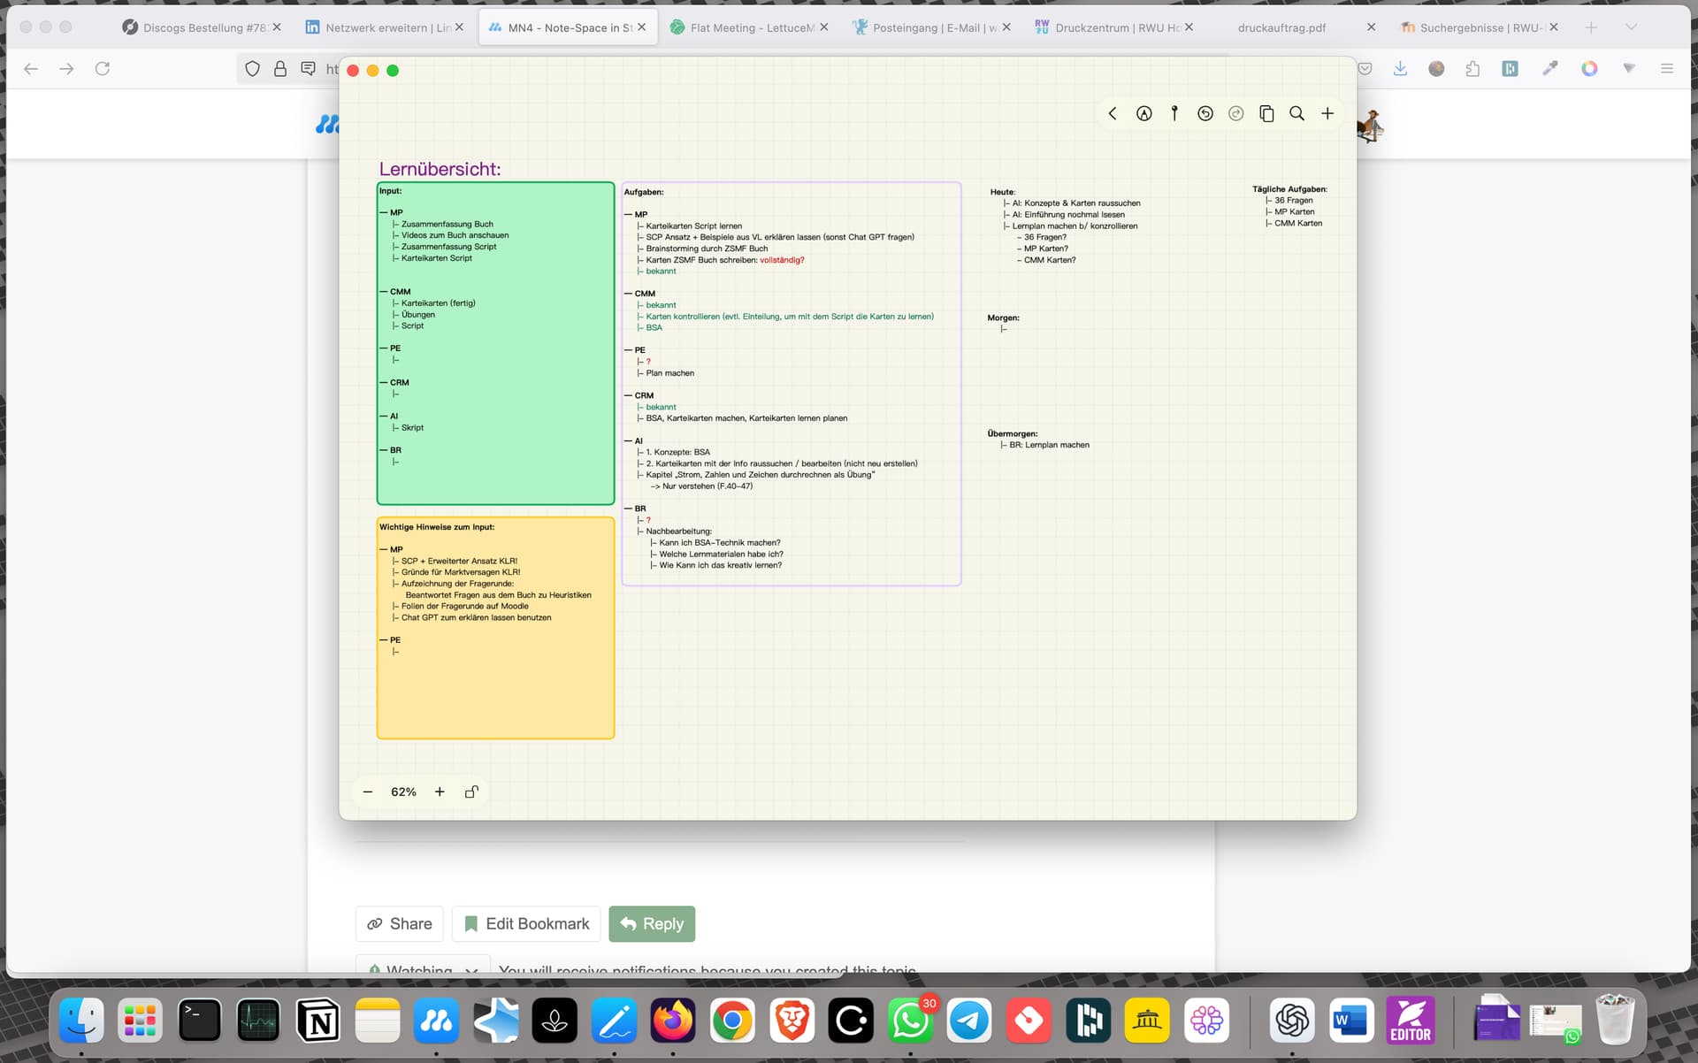Open search with the magnifier icon
This screenshot has width=1698, height=1063.
pyautogui.click(x=1296, y=113)
